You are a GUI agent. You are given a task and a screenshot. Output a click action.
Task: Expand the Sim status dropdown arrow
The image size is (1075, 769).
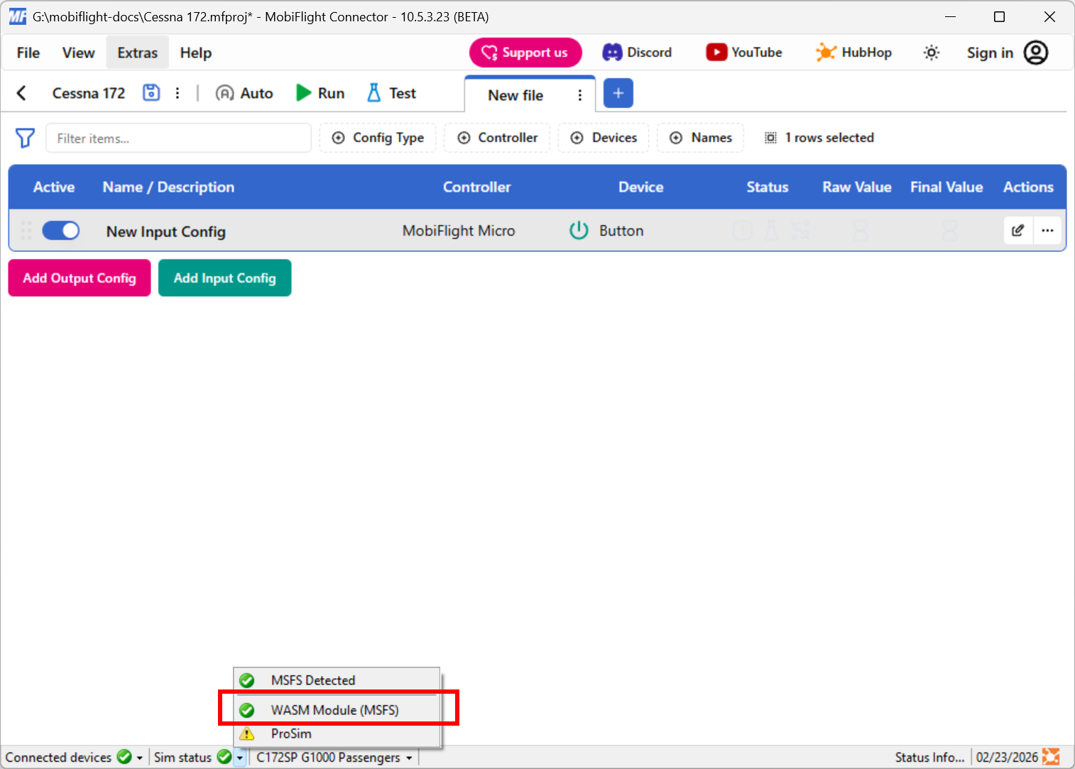tap(239, 757)
